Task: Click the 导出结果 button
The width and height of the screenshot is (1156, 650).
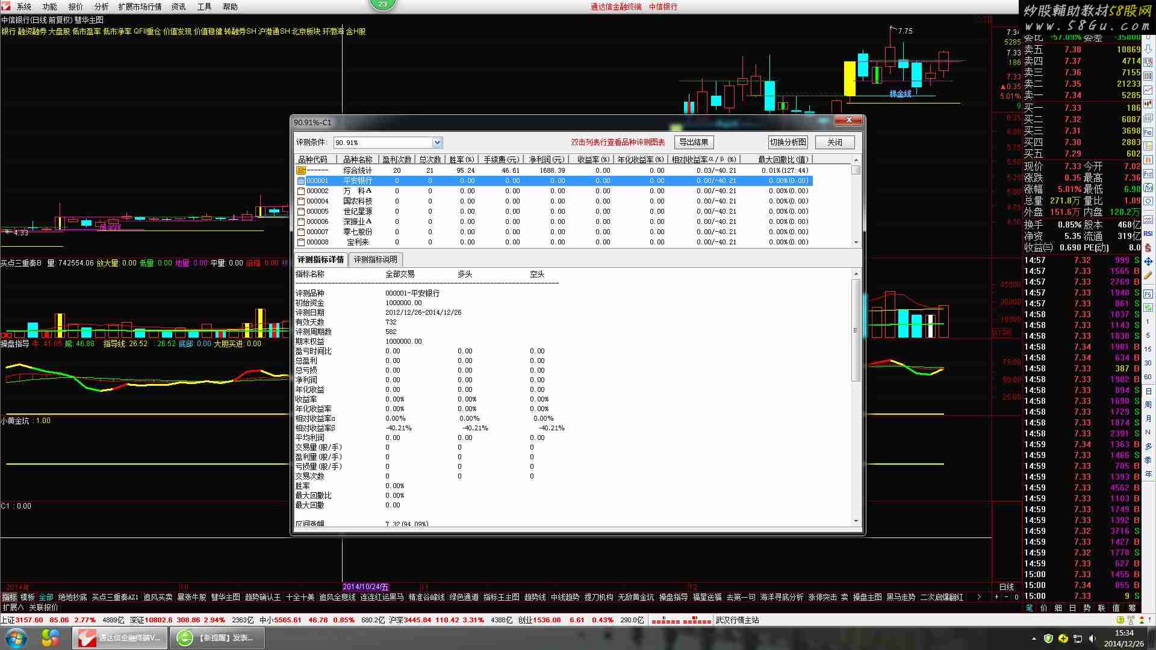Action: (694, 142)
